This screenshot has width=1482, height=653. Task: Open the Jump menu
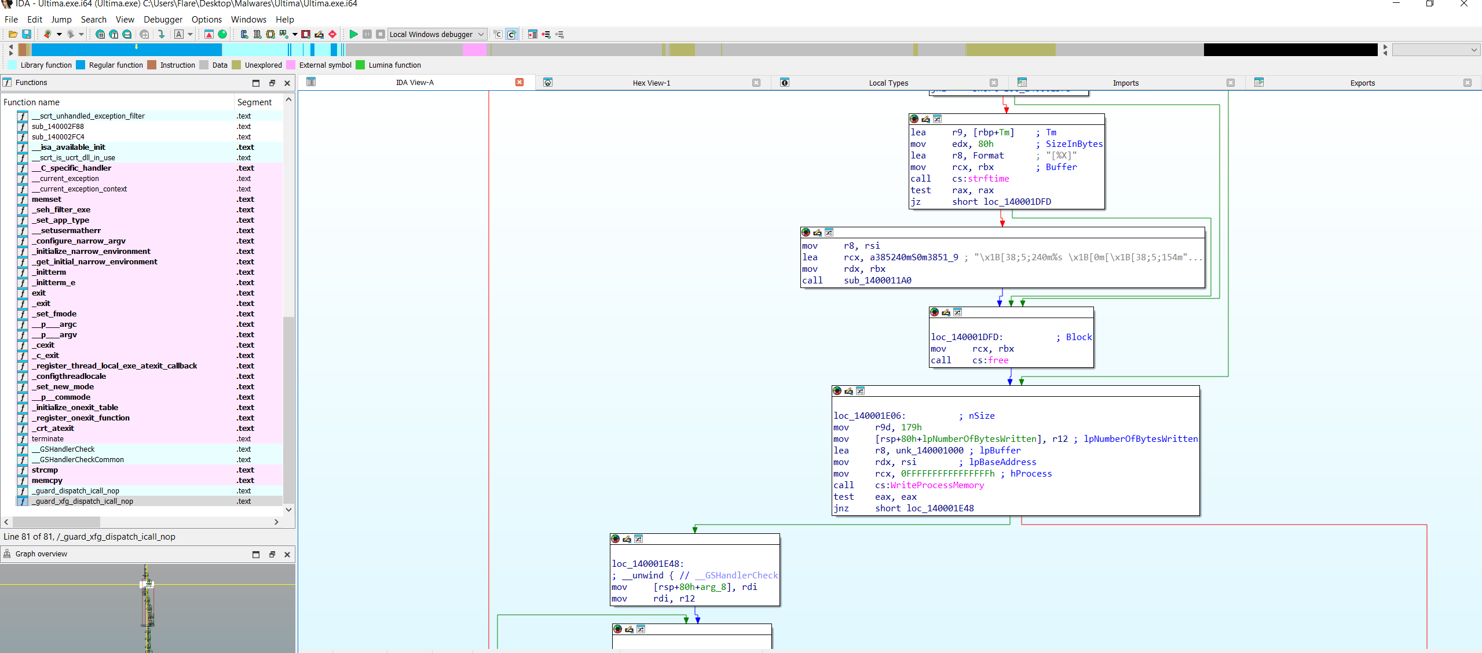pyautogui.click(x=61, y=19)
